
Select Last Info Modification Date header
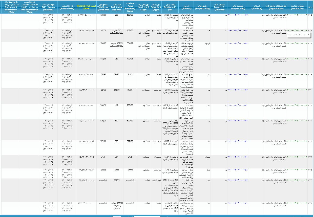click(30, 7)
